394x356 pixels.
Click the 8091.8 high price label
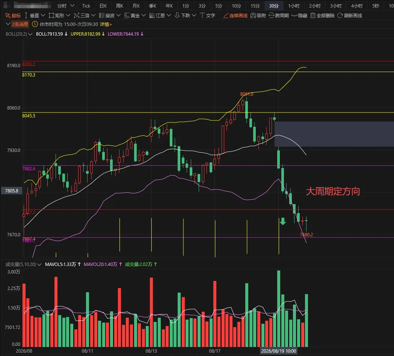tap(246, 94)
